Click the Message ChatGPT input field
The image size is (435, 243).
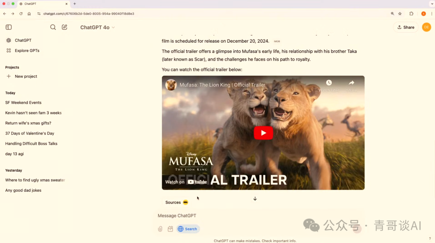click(242, 216)
